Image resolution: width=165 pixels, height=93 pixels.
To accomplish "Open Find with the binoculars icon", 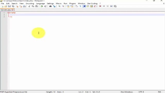I will [51, 6].
